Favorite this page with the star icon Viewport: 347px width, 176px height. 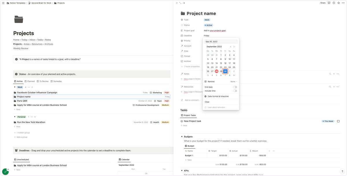point(339,3)
